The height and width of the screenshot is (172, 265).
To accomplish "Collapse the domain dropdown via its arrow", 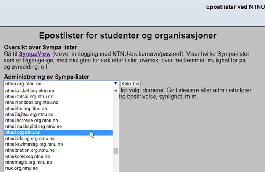I will (x=115, y=83).
